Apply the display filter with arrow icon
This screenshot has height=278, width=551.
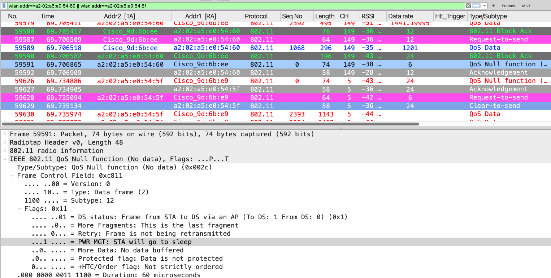pos(476,6)
